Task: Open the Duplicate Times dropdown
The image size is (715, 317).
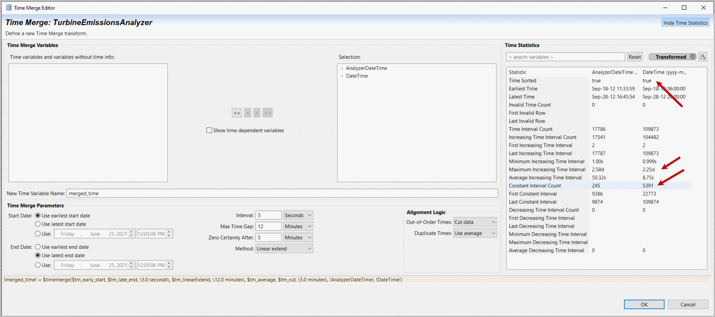Action: point(475,233)
